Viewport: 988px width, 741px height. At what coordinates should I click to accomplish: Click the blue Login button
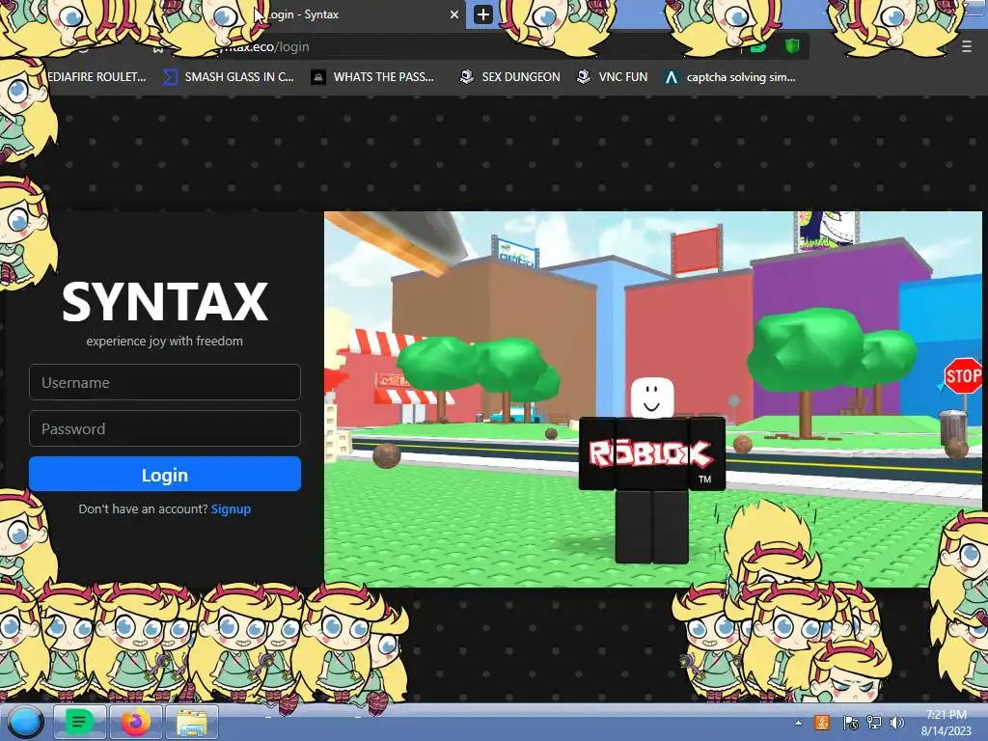pos(164,474)
